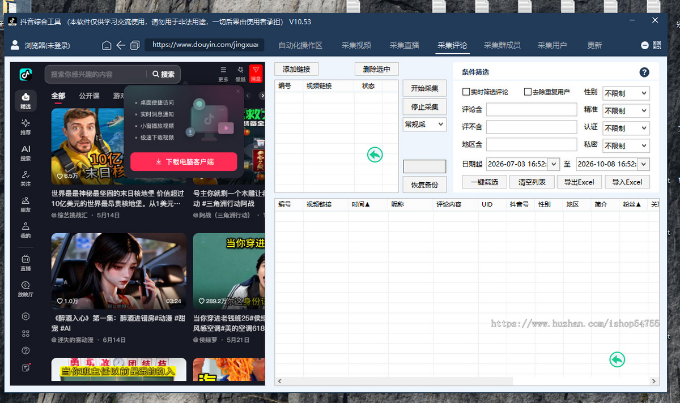Open the 精准 dropdown
This screenshot has height=403, width=680.
pos(626,110)
